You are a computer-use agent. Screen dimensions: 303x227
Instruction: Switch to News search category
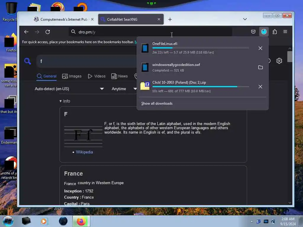click(x=120, y=76)
